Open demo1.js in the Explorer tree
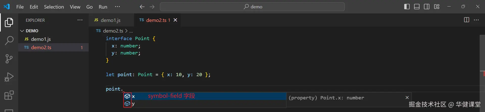 pos(54,39)
